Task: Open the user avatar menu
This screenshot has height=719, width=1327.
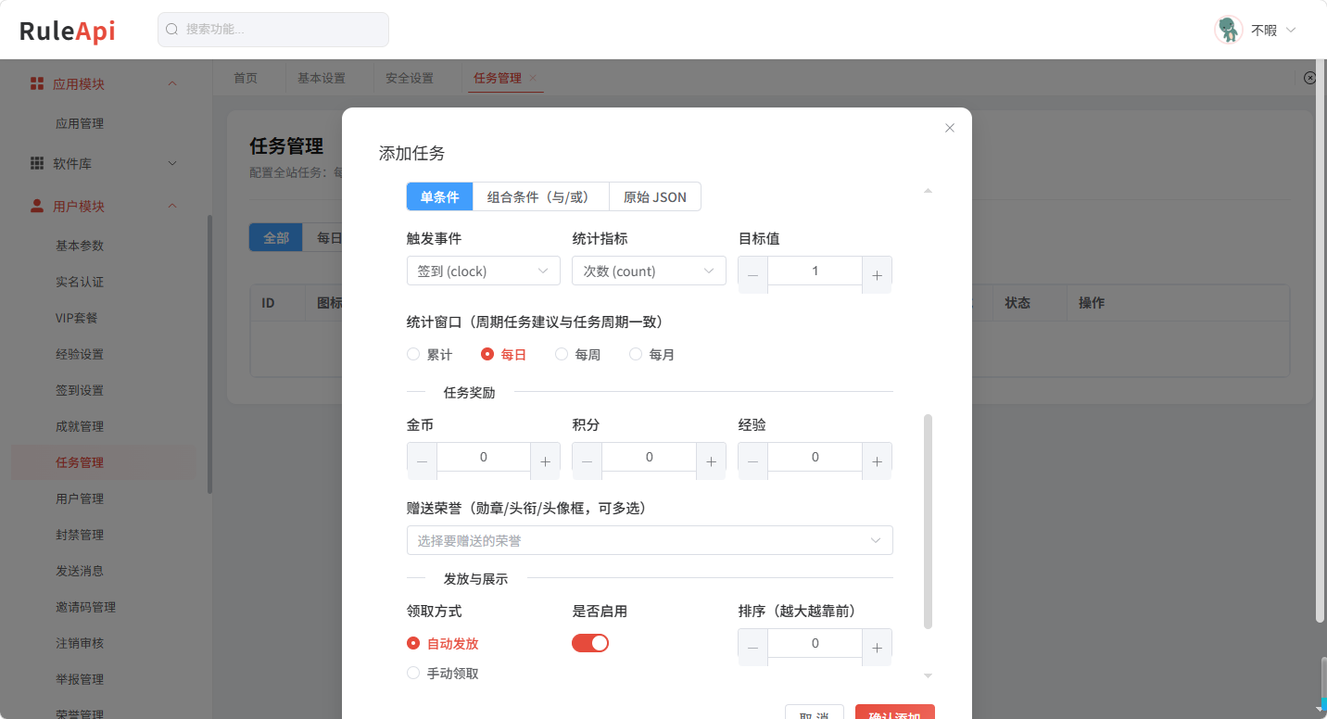Action: click(1229, 30)
